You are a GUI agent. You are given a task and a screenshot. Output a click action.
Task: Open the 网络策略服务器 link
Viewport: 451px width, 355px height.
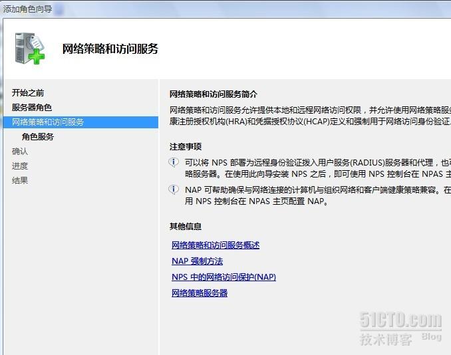(200, 293)
